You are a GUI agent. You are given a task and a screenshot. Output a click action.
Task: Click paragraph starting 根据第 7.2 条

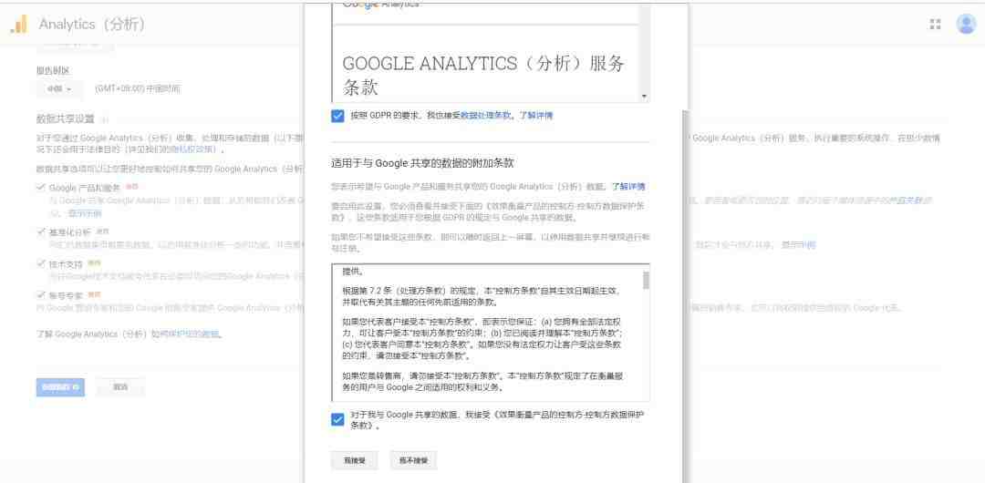(x=483, y=296)
